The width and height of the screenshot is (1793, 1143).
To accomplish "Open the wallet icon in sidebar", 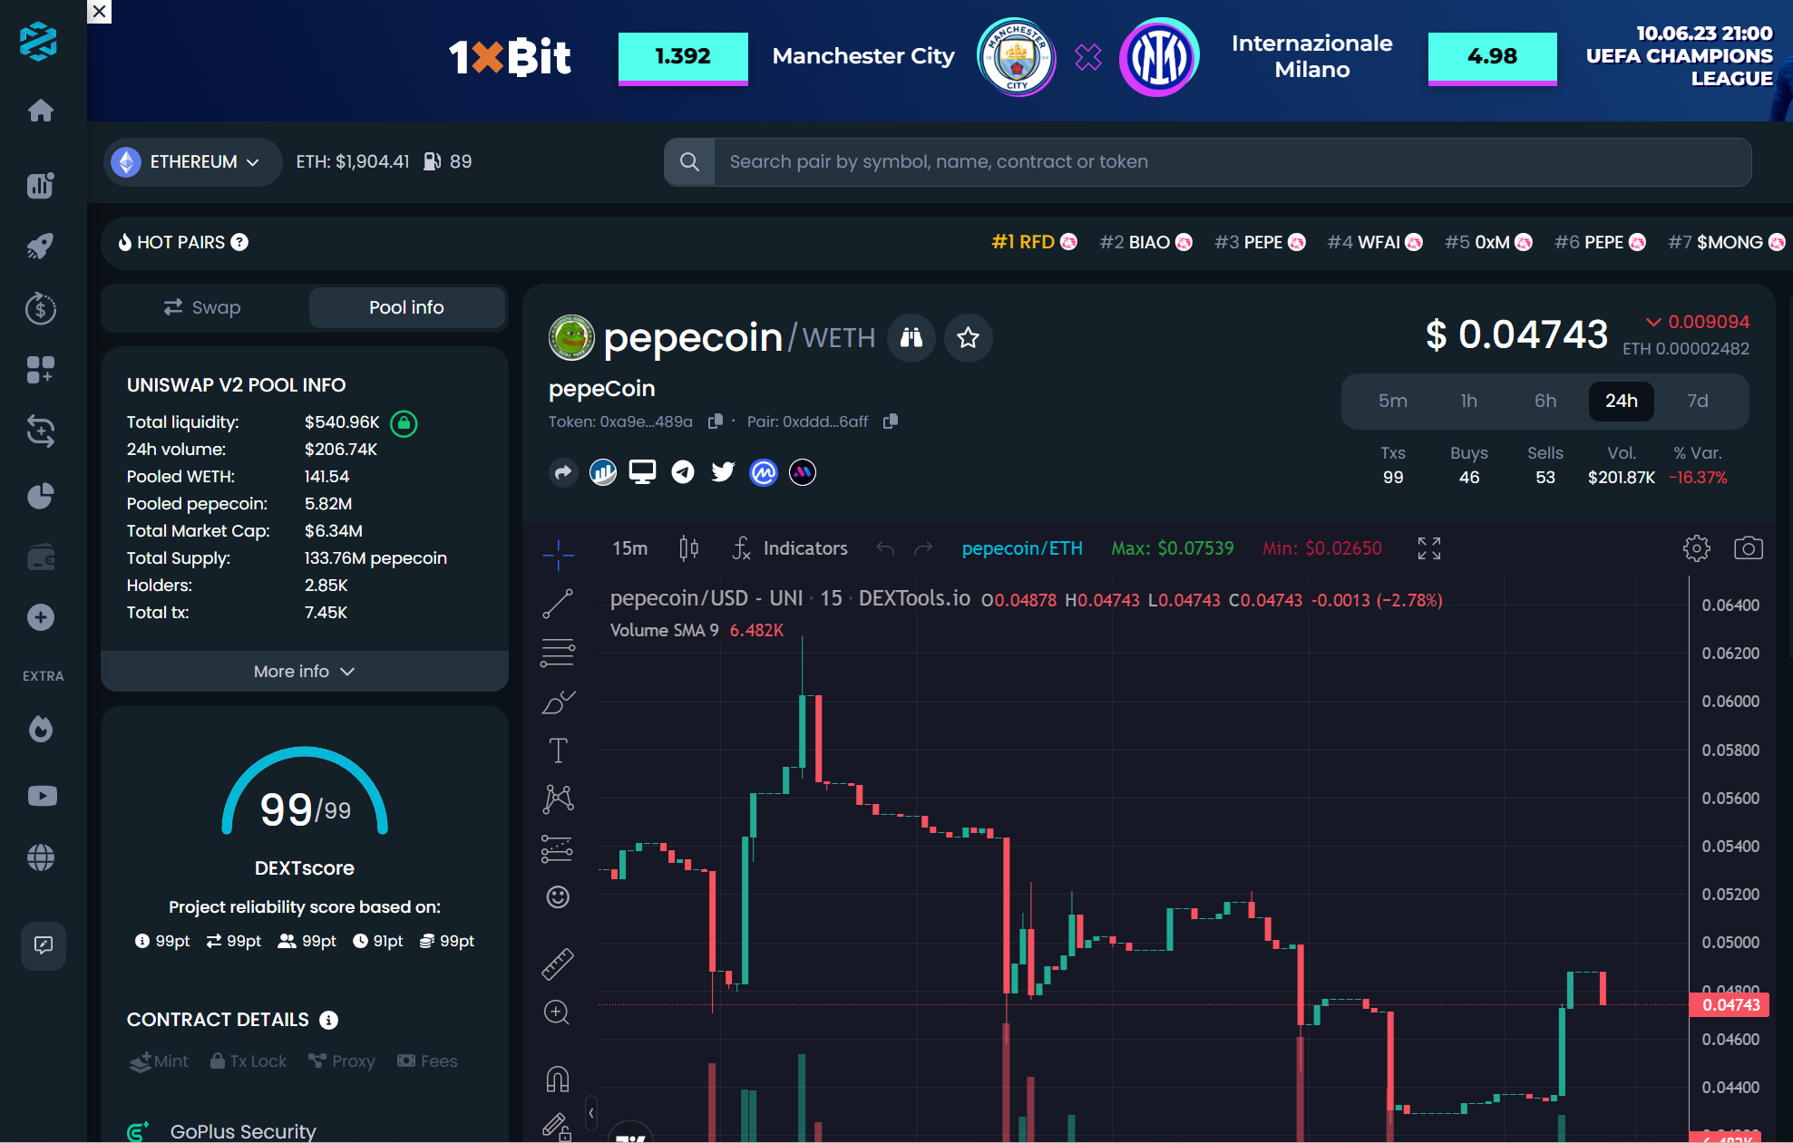I will point(41,557).
